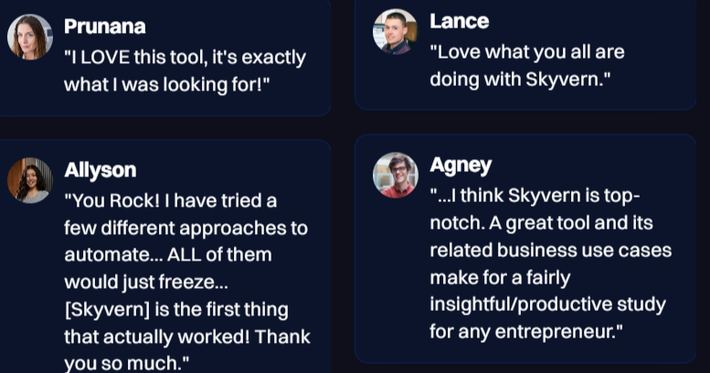This screenshot has height=373, width=710.
Task: Click Agney's profile avatar
Action: pos(395,175)
